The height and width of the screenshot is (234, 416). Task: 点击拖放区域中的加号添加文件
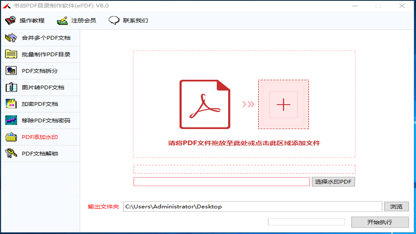pos(283,104)
